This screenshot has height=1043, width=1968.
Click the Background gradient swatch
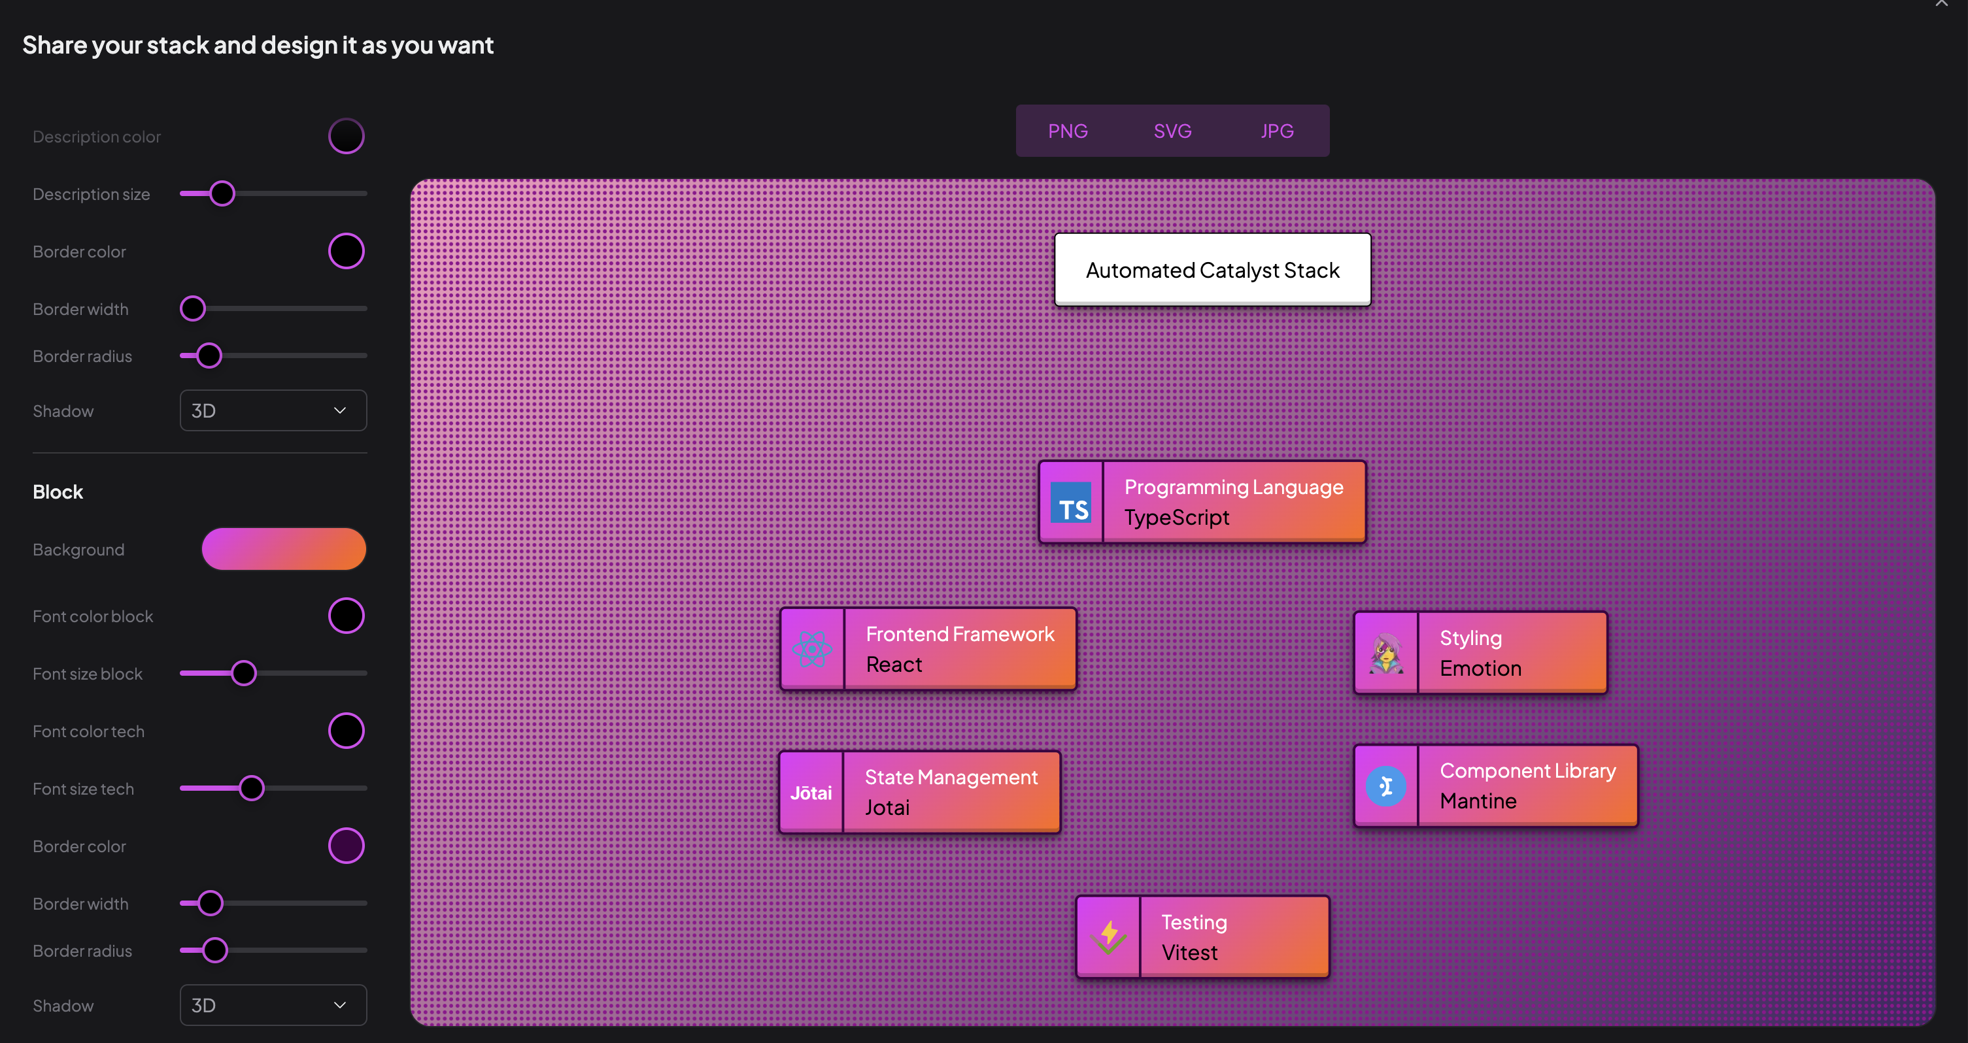(284, 549)
